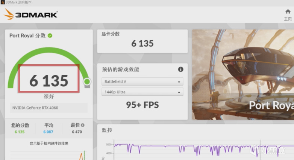Click the green score indicator on the gauge
This screenshot has width=294, height=160.
click(x=87, y=81)
